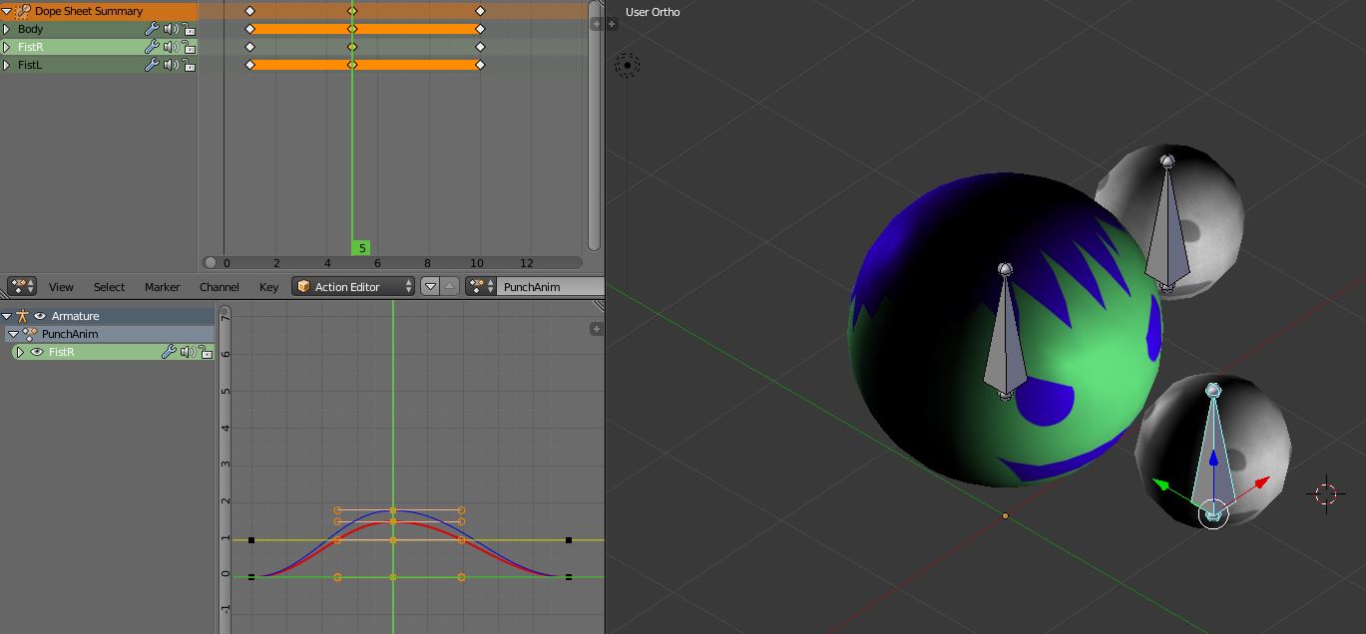The width and height of the screenshot is (1366, 634).
Task: Click the plus icon to open dope sheet region
Action: 597,23
